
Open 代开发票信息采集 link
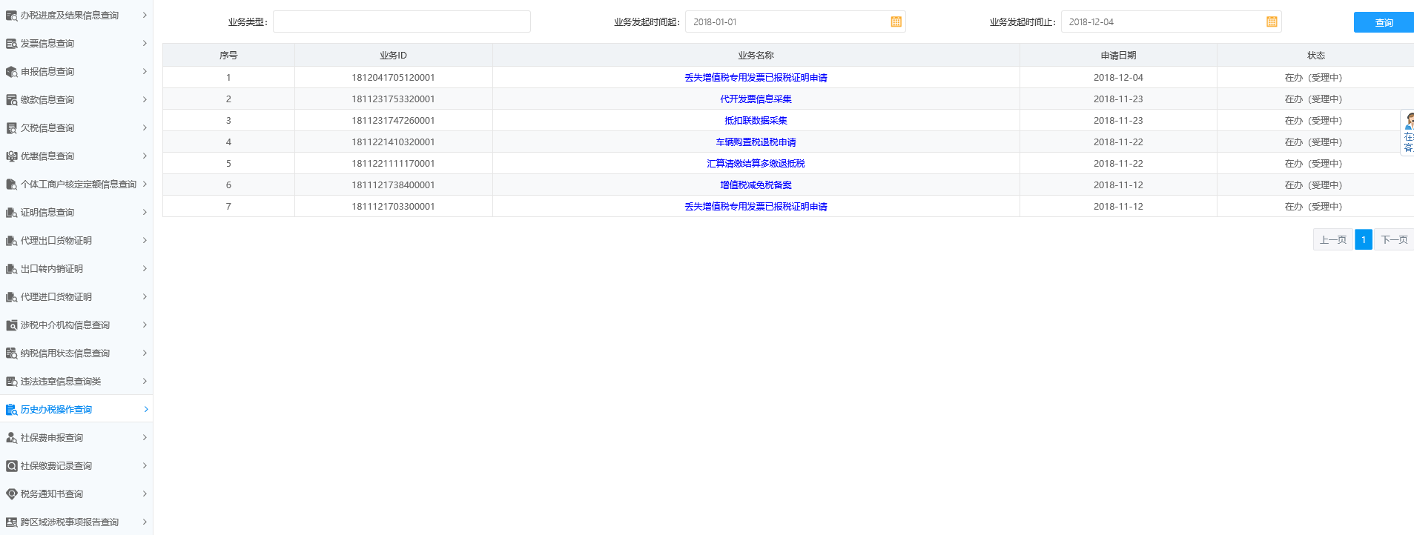(x=756, y=99)
